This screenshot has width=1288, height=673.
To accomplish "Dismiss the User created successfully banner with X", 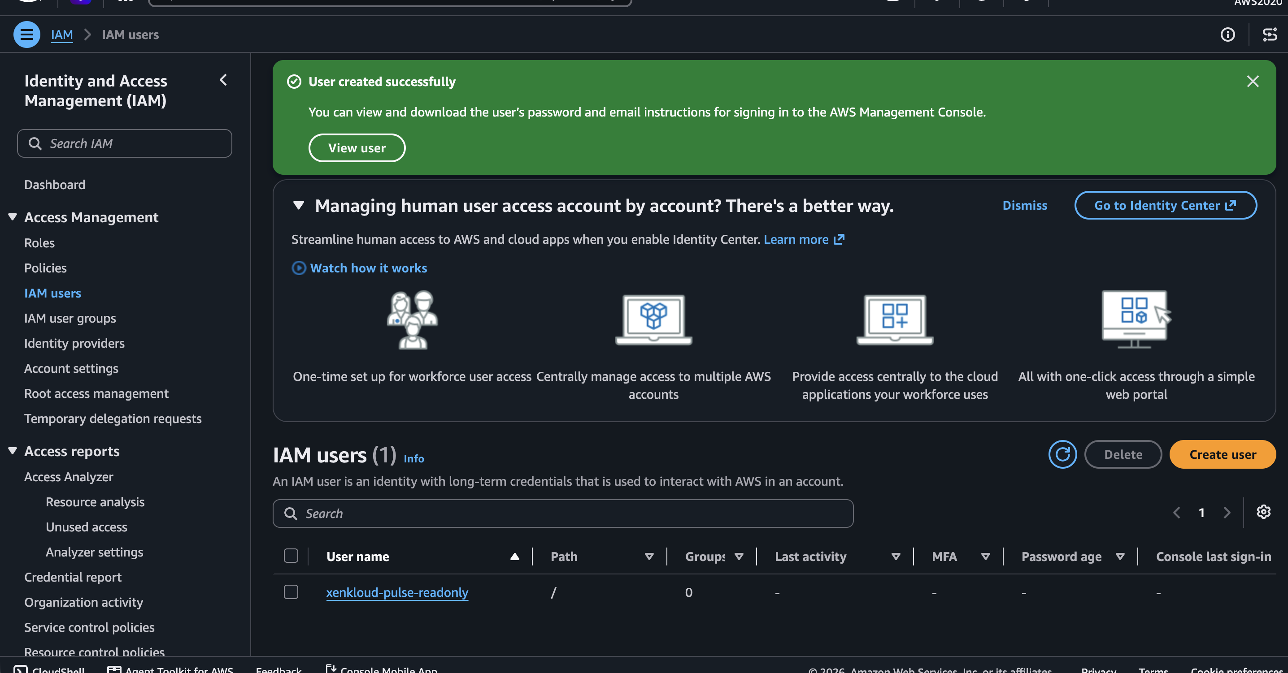I will (1253, 82).
